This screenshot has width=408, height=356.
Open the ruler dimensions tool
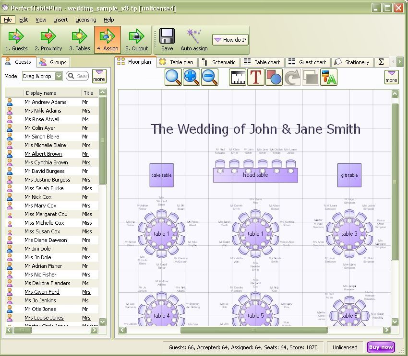[238, 77]
